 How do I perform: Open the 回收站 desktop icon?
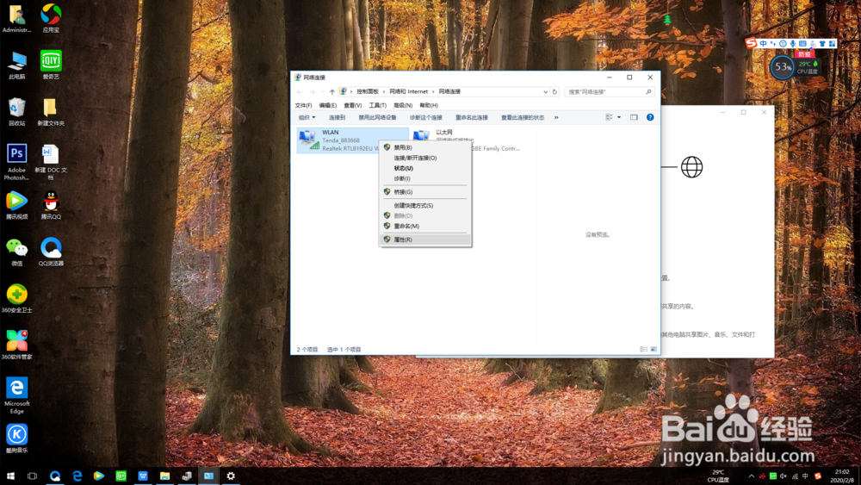click(17, 111)
